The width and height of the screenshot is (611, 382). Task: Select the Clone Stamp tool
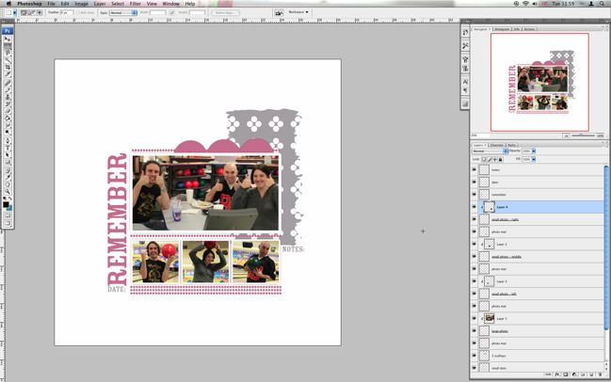[x=8, y=97]
